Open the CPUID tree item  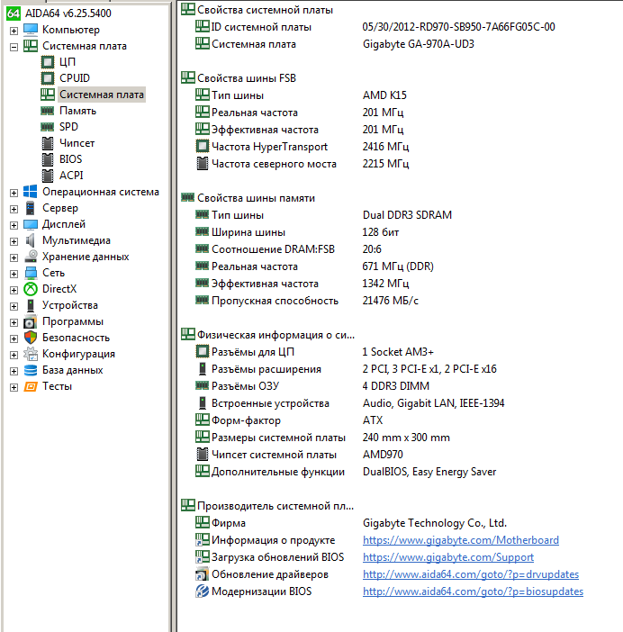[74, 78]
